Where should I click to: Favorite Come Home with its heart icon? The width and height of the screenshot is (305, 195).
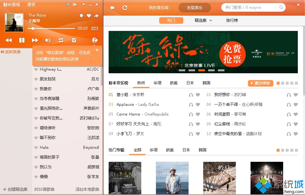198,114
